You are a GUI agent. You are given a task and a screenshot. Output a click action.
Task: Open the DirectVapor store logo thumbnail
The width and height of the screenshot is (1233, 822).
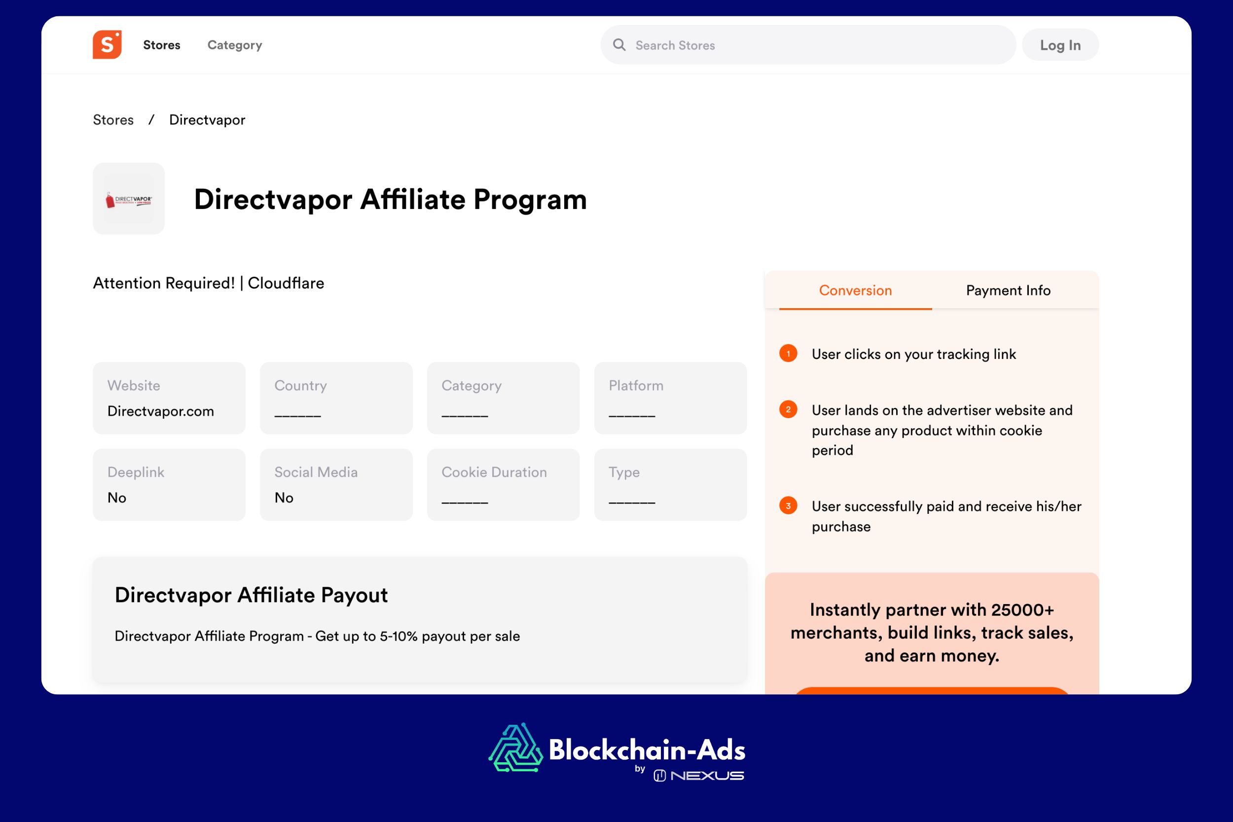(128, 200)
